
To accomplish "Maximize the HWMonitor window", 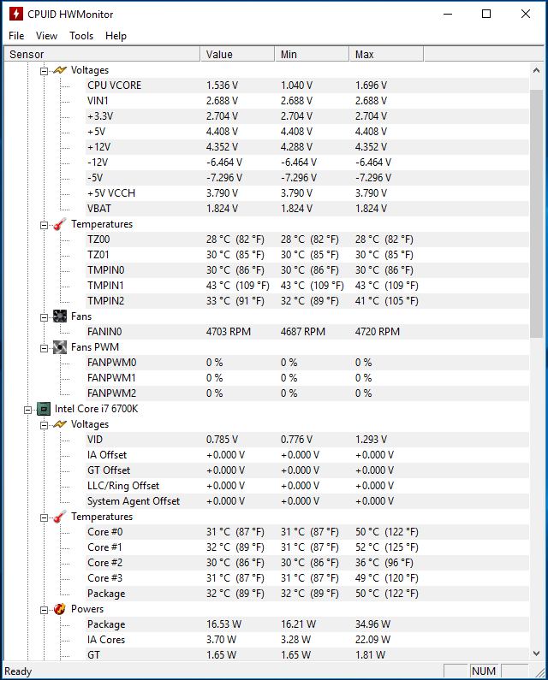I will click(486, 14).
